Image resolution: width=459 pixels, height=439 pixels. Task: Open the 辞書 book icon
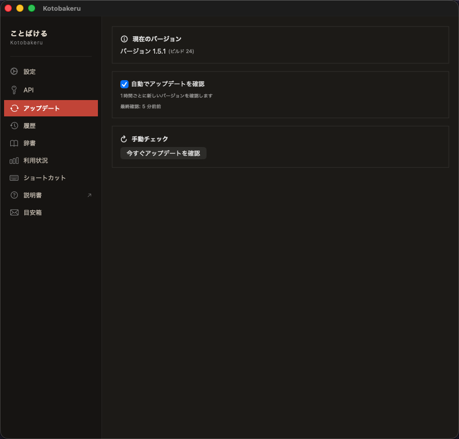pos(14,143)
